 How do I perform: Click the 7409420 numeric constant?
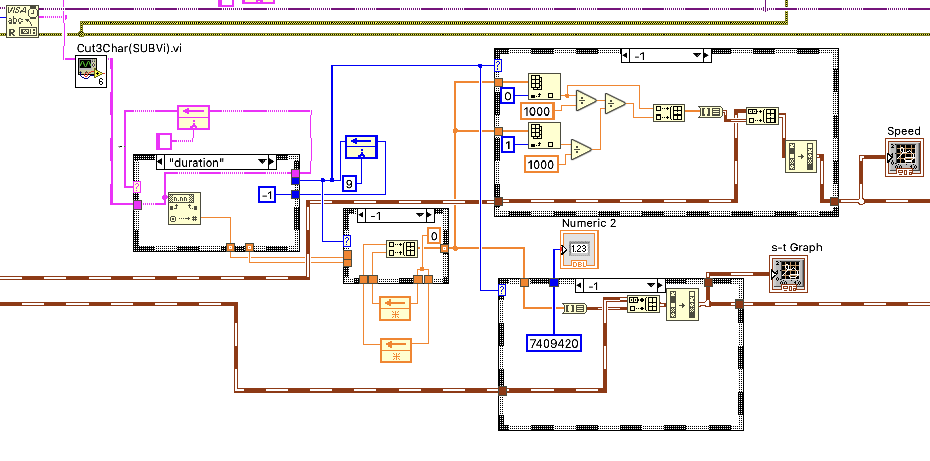click(554, 343)
